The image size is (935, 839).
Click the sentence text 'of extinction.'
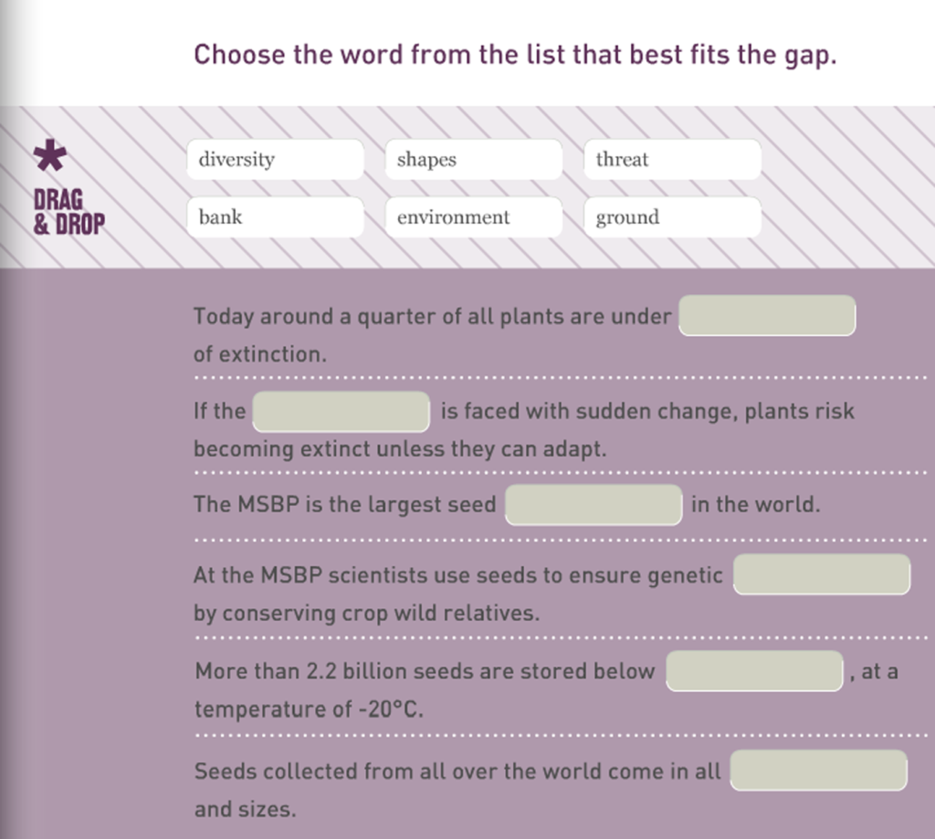point(259,354)
